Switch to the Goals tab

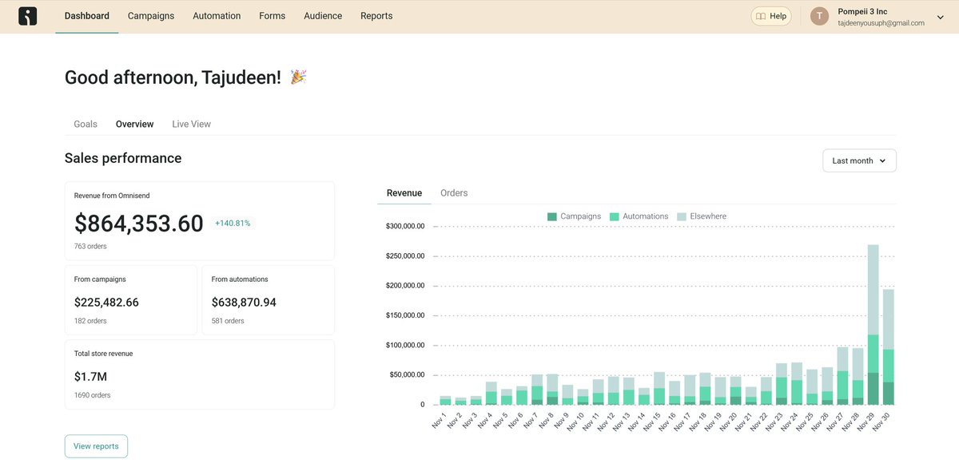(x=86, y=124)
